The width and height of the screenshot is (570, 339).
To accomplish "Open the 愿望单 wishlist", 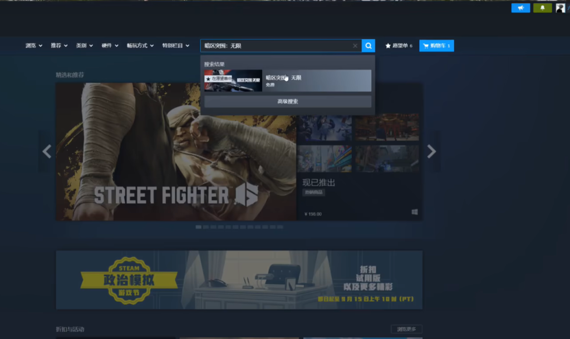I will tap(399, 46).
